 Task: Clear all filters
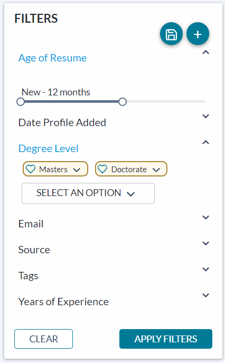click(x=44, y=339)
